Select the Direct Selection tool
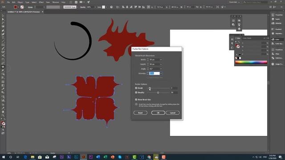The image size is (285, 160). [3, 20]
